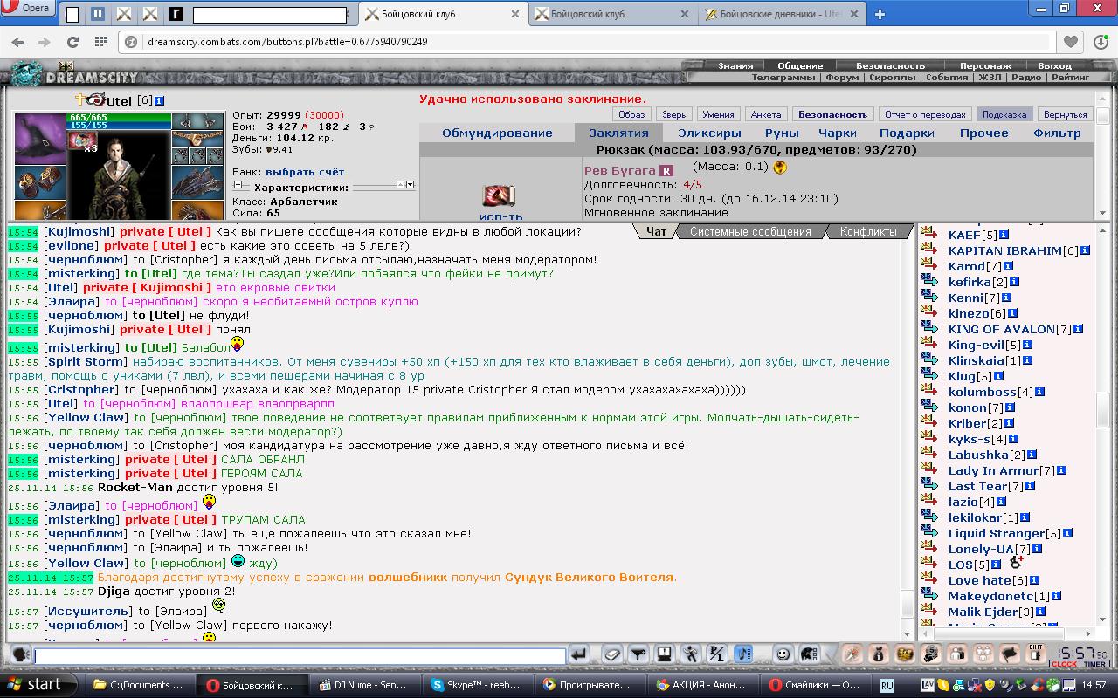
Task: Open the Эликсиры backpack tab
Action: 709,133
